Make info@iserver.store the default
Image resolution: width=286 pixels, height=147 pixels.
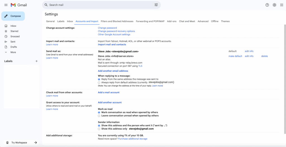235,56
